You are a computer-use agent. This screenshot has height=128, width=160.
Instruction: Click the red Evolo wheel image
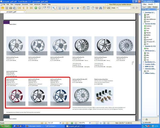(x=16, y=96)
